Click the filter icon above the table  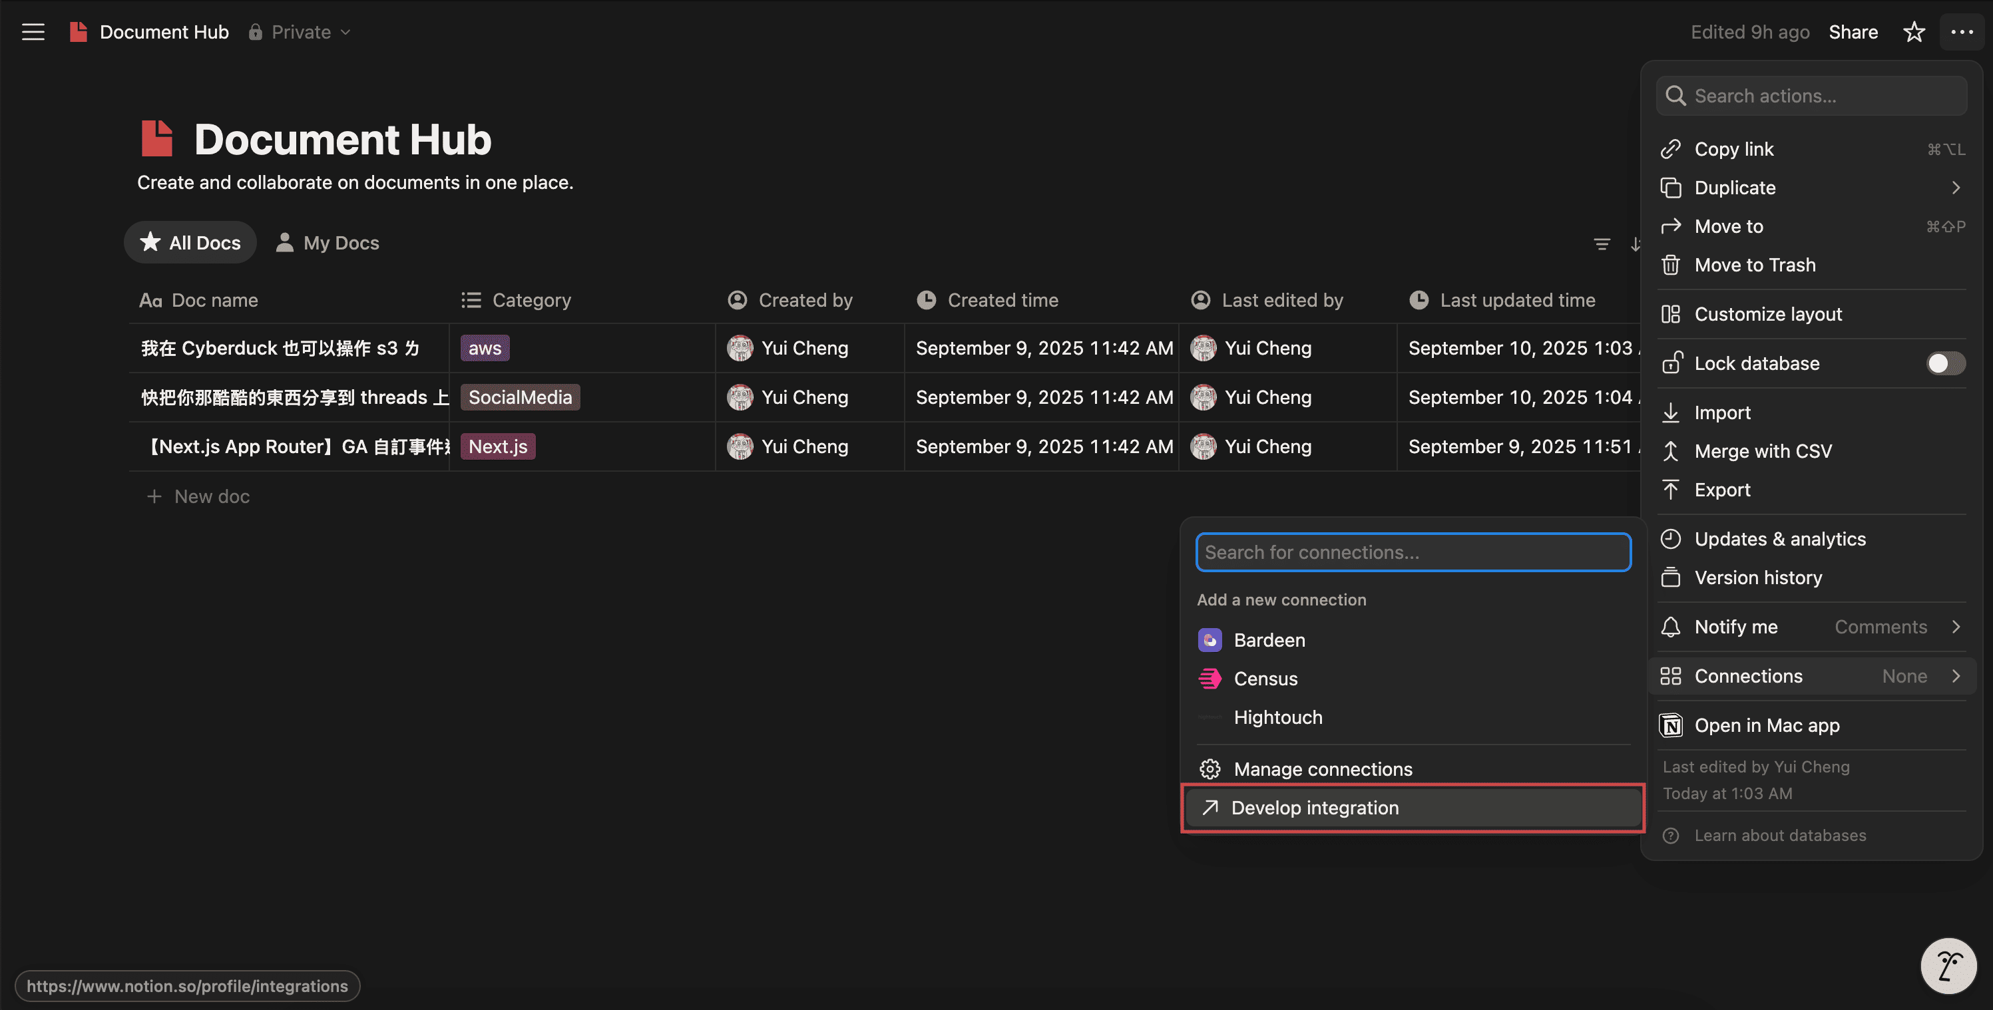(x=1602, y=244)
